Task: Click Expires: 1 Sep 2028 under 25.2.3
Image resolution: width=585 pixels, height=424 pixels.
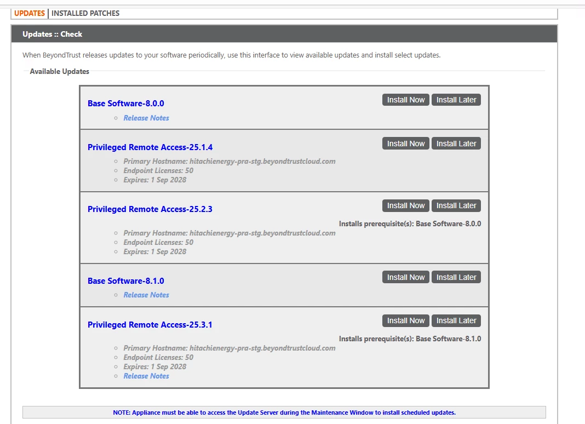Action: pos(155,251)
